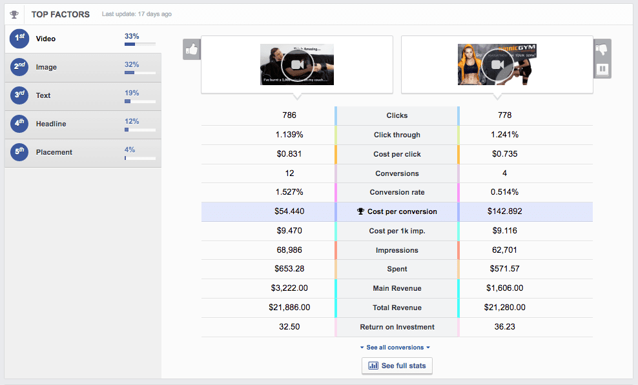Play the right gym video thumbnail

tap(497, 64)
